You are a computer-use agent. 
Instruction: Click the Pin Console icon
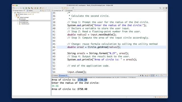156,76
